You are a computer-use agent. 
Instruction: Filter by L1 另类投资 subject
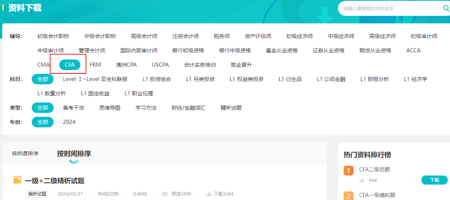200,79
